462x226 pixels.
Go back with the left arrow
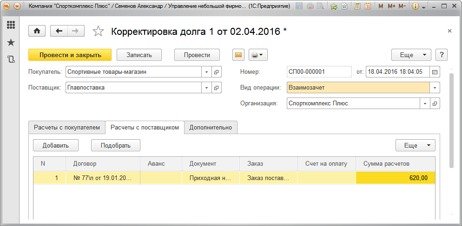(59, 31)
